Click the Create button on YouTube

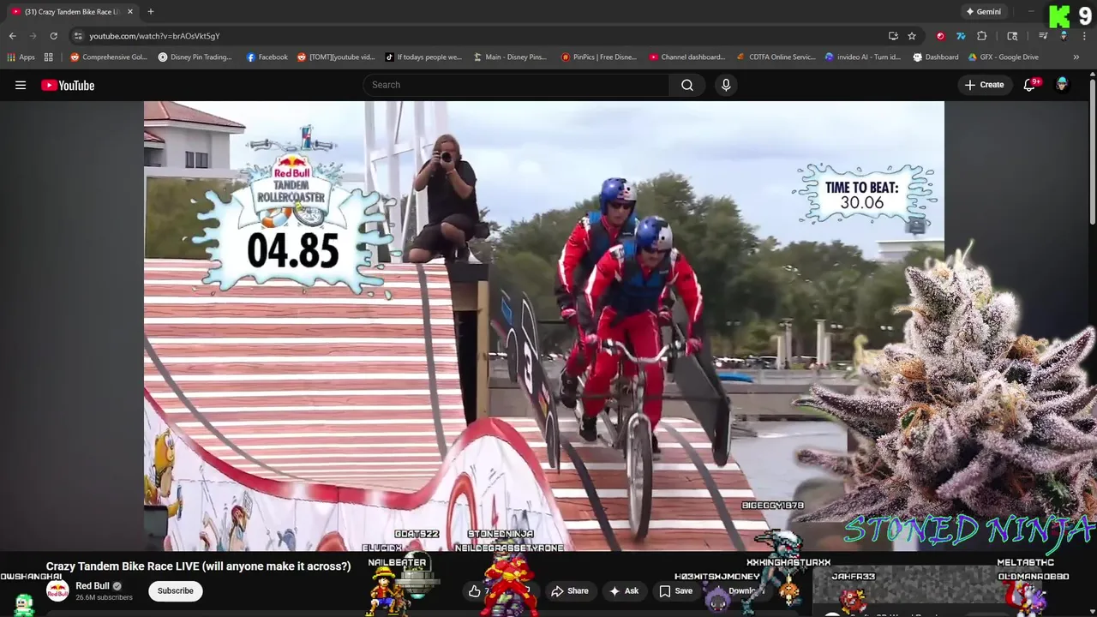pos(984,85)
